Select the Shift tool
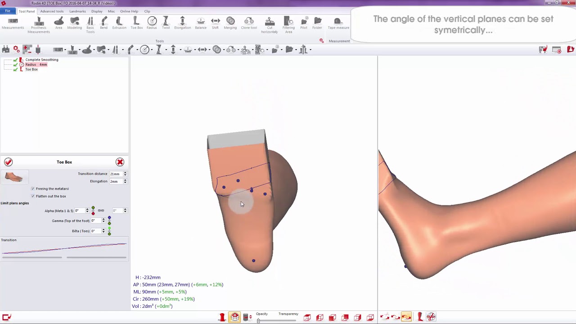The height and width of the screenshot is (324, 576). (216, 24)
